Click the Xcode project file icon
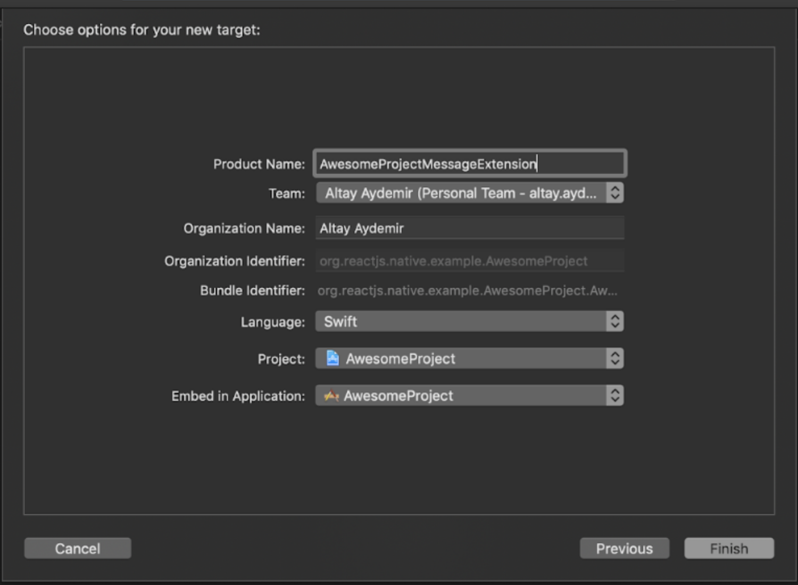Viewport: 798px width, 585px height. 332,358
